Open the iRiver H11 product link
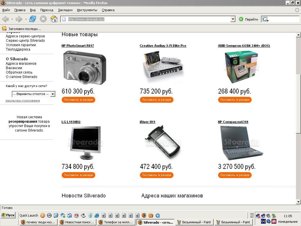Screen dimensions: 301x226 (148, 122)
